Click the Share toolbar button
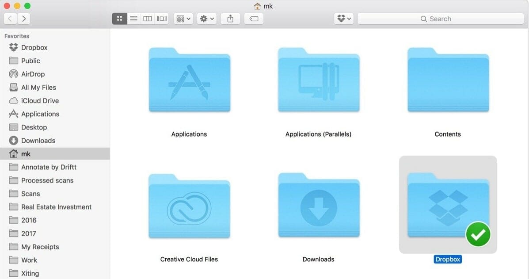529x279 pixels. (x=230, y=19)
